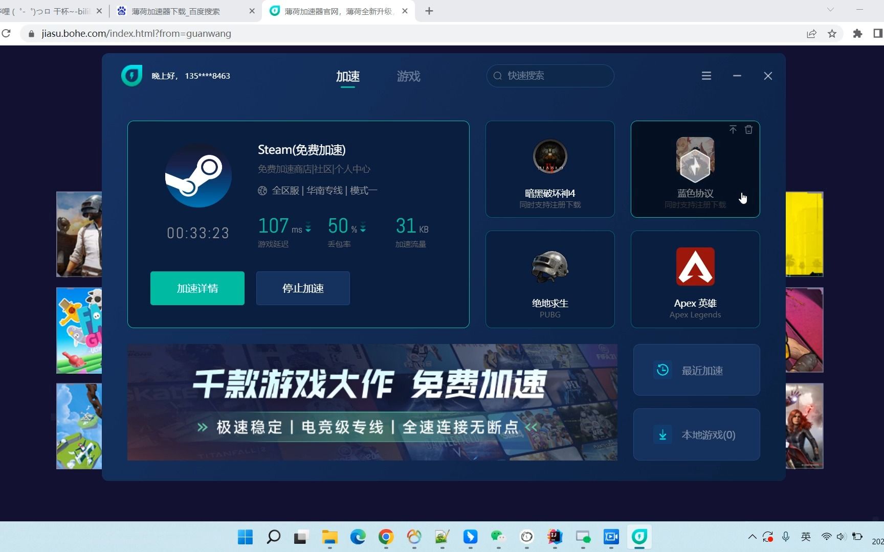Switch to the 加速 tab

click(x=348, y=76)
